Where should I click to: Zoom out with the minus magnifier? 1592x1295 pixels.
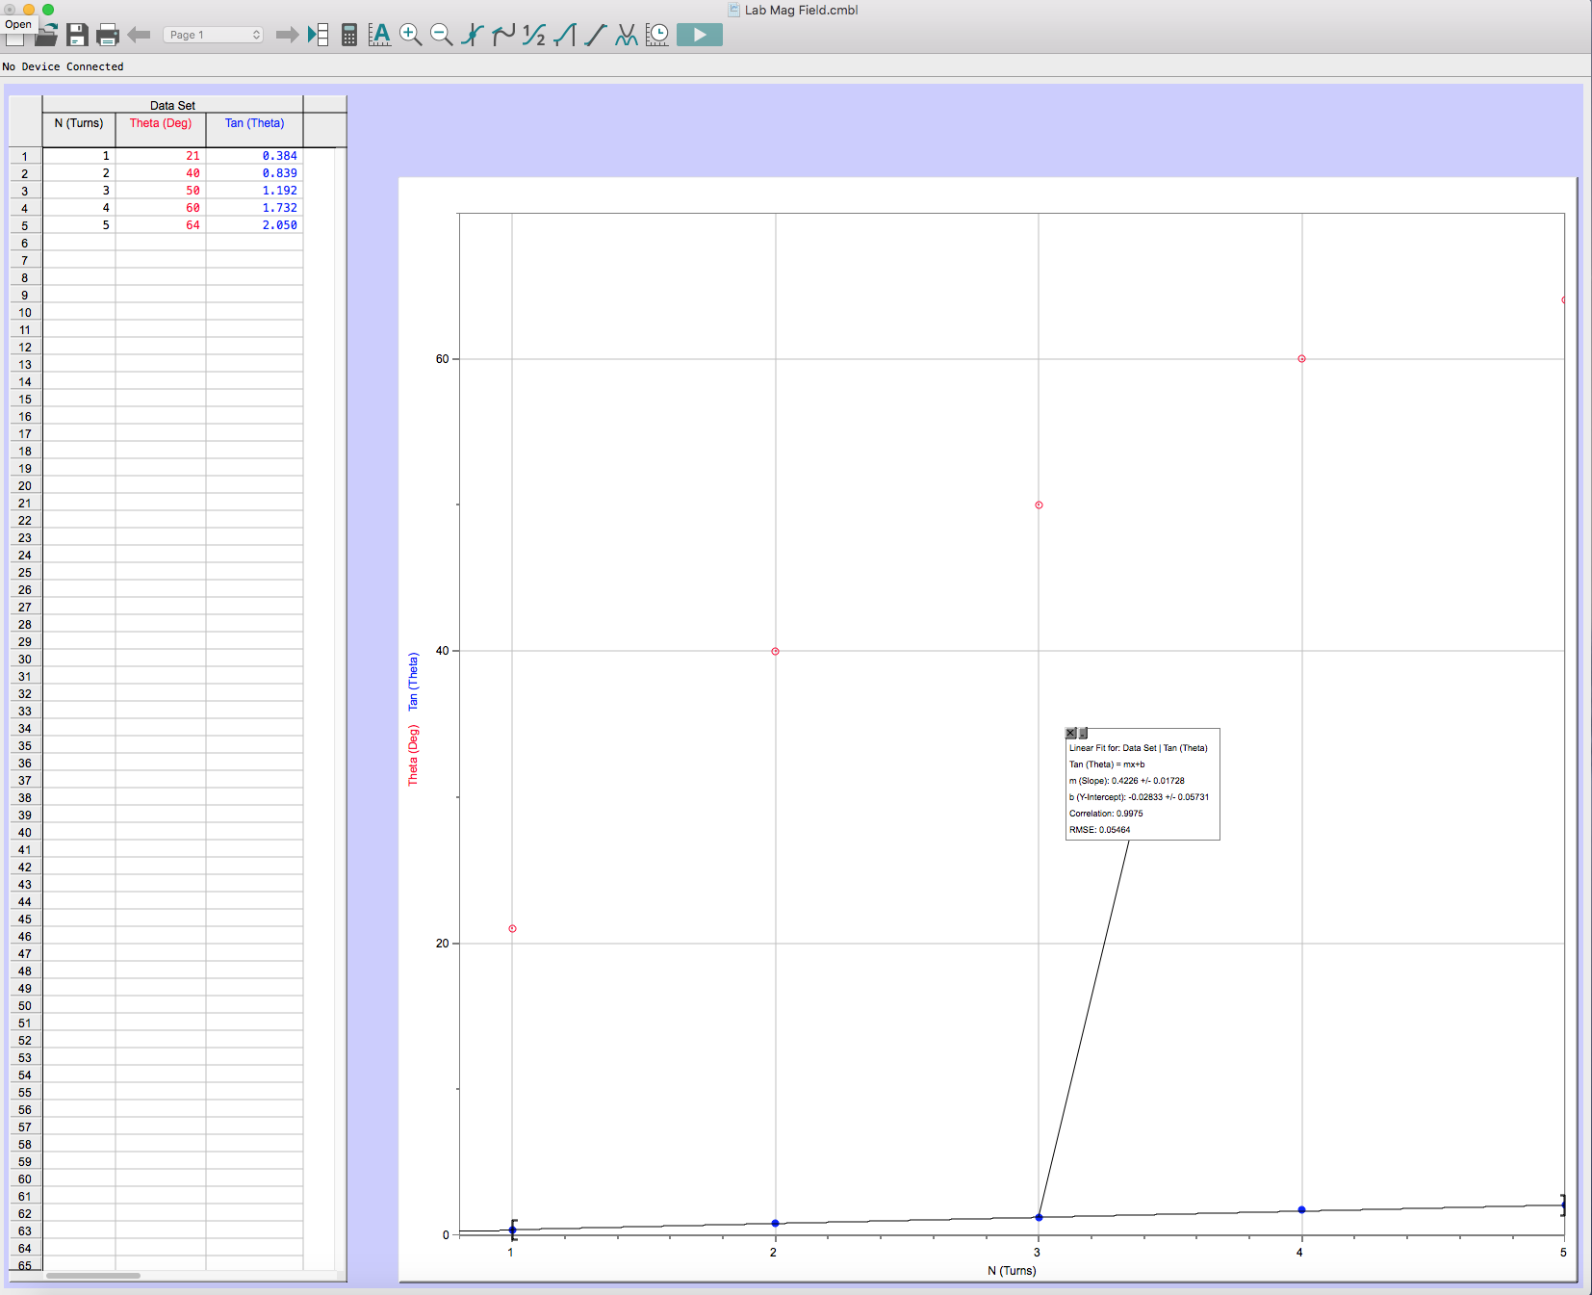(442, 36)
